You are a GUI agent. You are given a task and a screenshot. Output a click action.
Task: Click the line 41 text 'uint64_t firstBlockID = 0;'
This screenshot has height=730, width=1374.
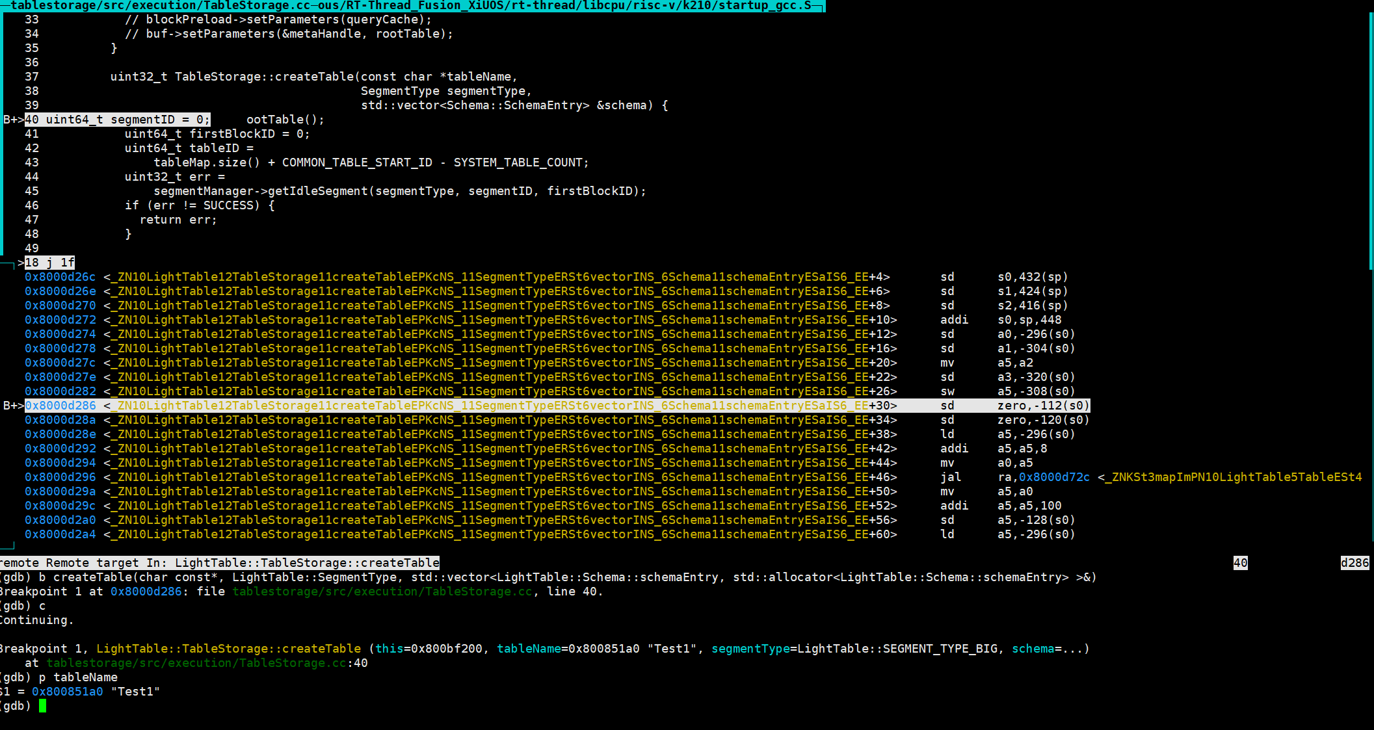[x=217, y=134]
